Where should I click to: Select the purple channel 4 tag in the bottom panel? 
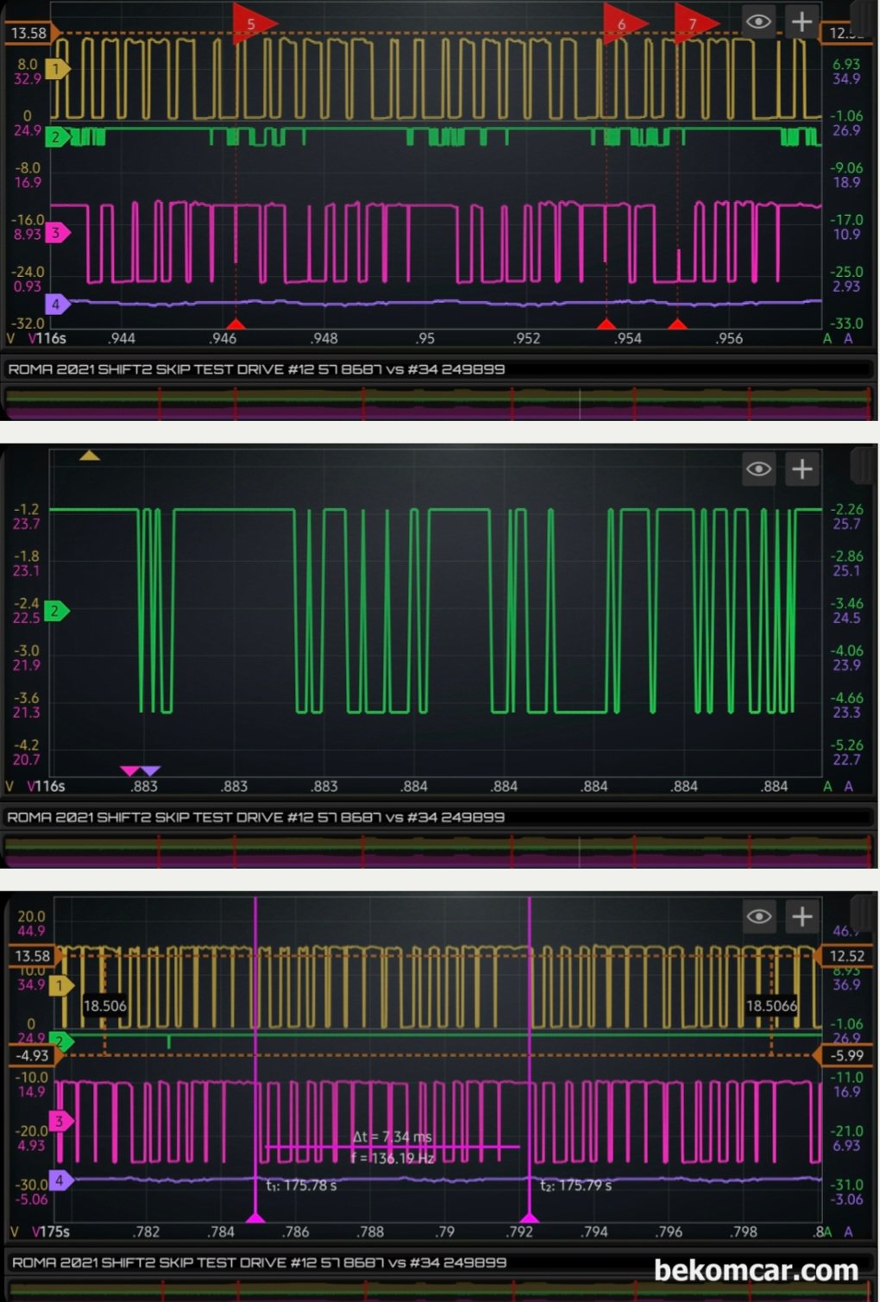coord(60,1180)
